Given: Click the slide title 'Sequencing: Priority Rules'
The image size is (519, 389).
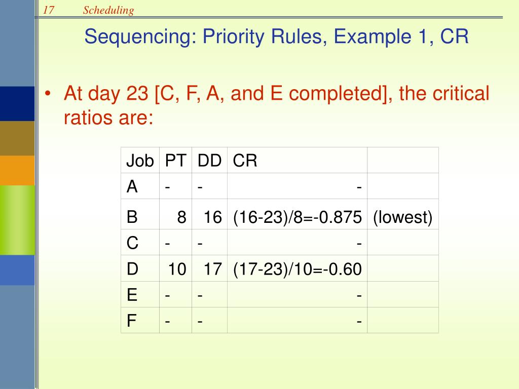Looking at the screenshot, I should pyautogui.click(x=276, y=36).
